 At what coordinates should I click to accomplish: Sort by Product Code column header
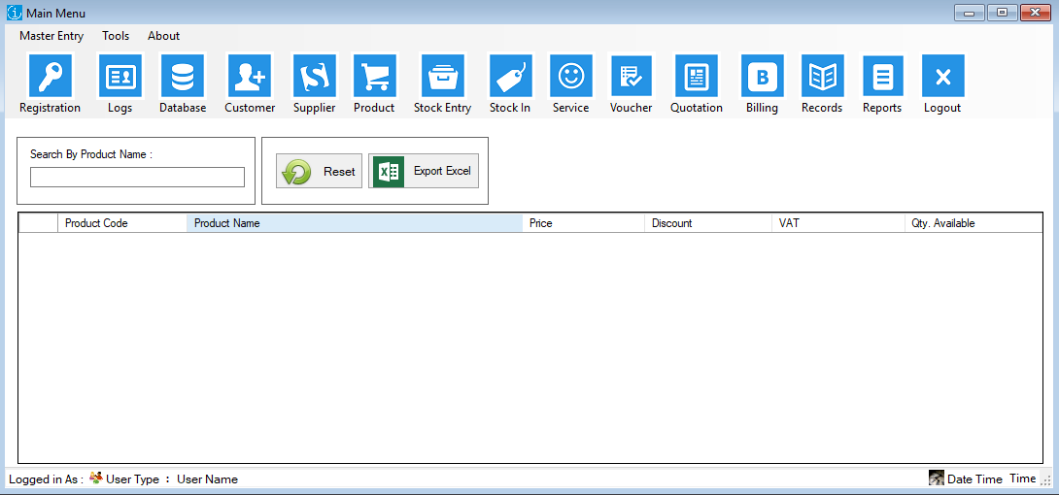122,223
